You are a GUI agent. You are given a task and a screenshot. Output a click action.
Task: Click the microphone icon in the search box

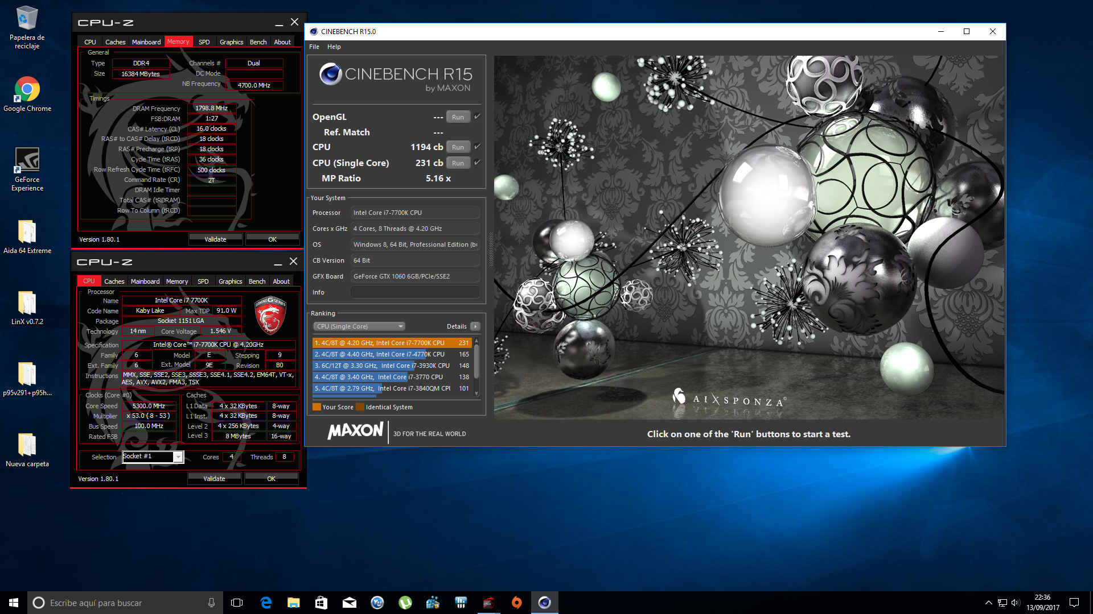pyautogui.click(x=211, y=603)
